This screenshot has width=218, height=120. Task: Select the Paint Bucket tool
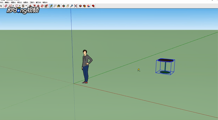pyautogui.click(x=59, y=6)
